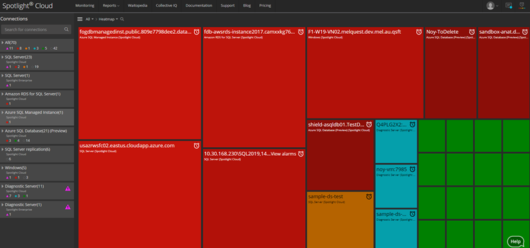Click alarm clock icon on sample-ds-test tile
This screenshot has height=248, width=530.
[x=369, y=196]
